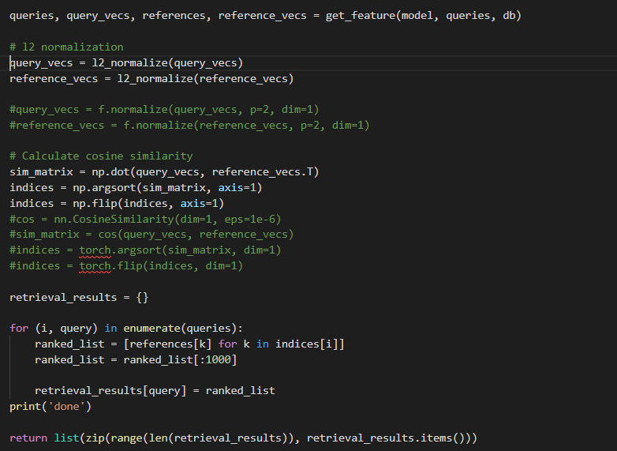Click the commented '#sim_matrix = cos' line
This screenshot has height=451, width=617.
(x=151, y=235)
